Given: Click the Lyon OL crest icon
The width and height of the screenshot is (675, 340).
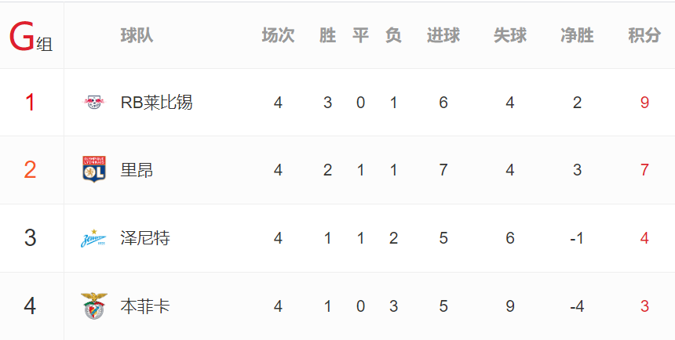Looking at the screenshot, I should pos(94,169).
